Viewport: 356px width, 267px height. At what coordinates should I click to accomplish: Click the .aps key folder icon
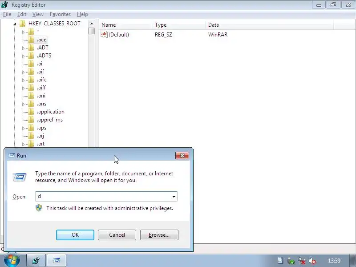[x=31, y=128]
